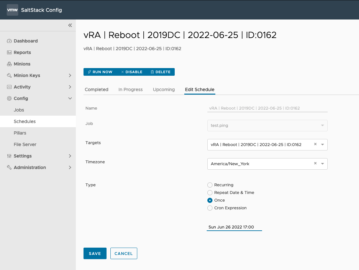The height and width of the screenshot is (270, 359).
Task: Open Settings via its sliders icon
Action: 9,156
